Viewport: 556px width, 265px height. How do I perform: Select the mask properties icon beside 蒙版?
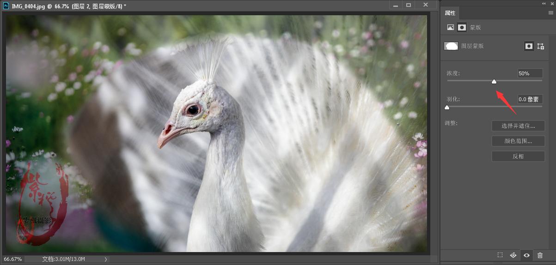coord(462,27)
